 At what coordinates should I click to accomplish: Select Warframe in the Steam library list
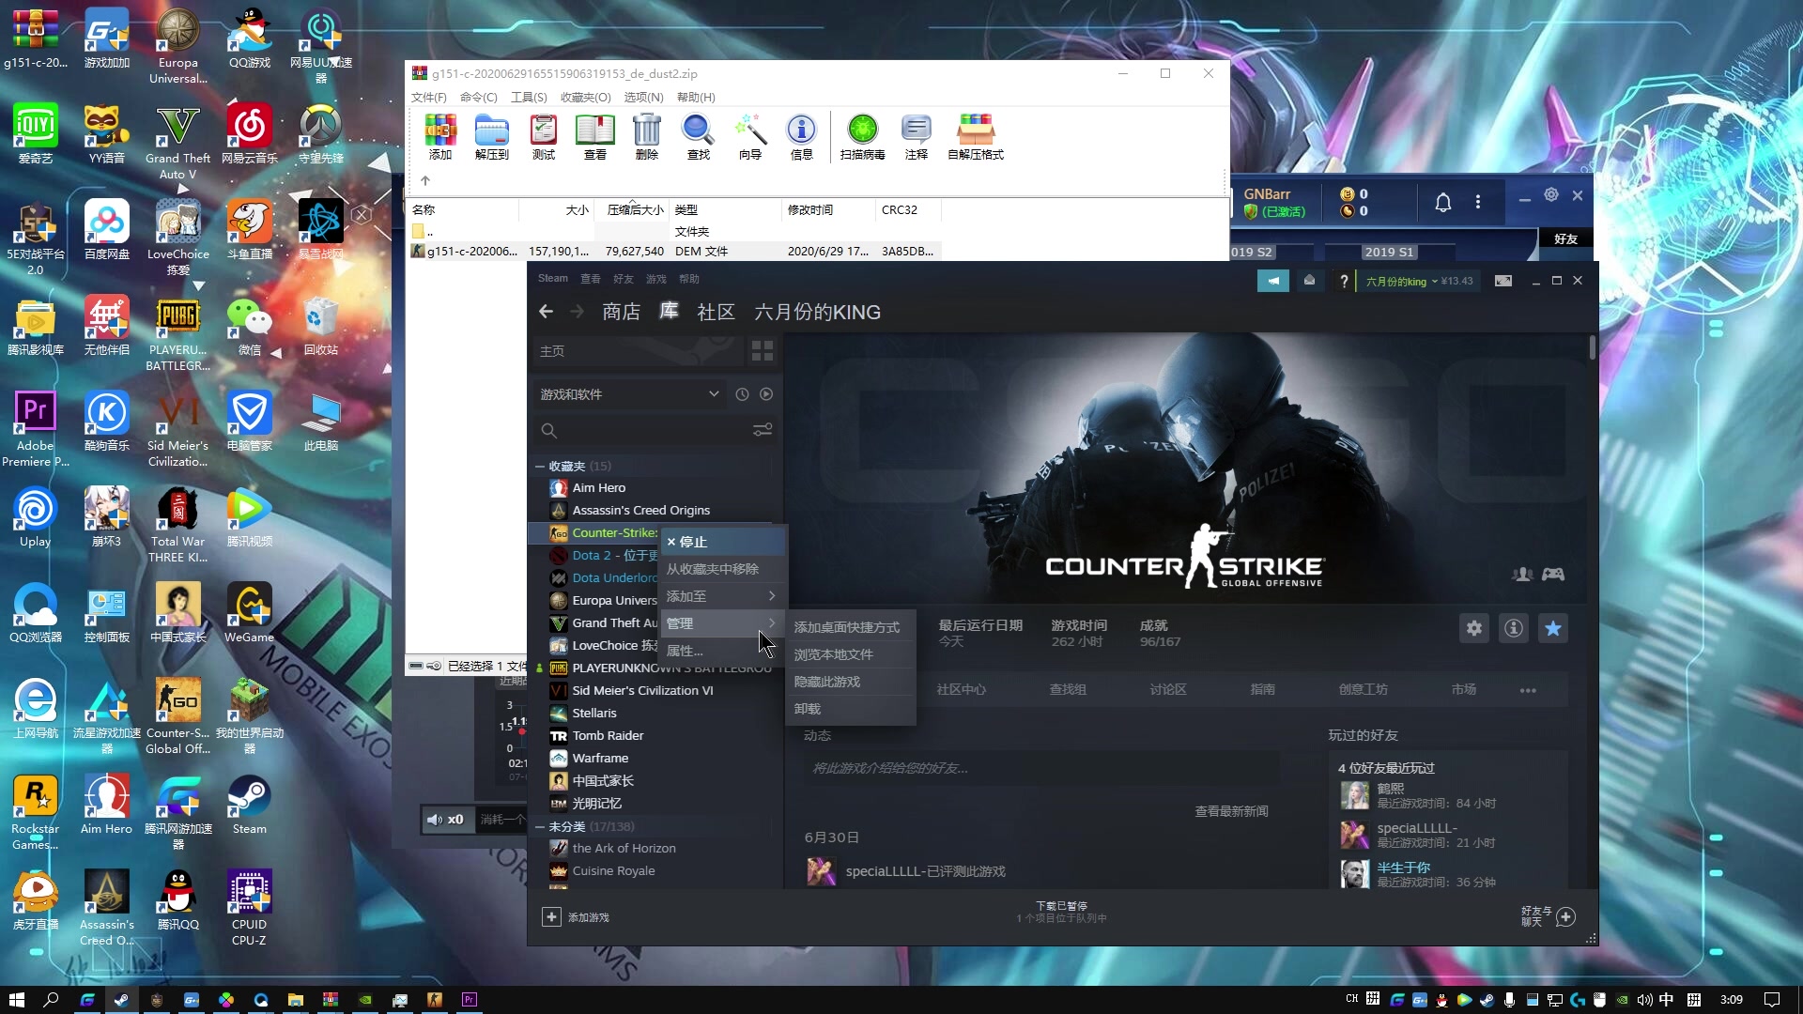(x=600, y=759)
